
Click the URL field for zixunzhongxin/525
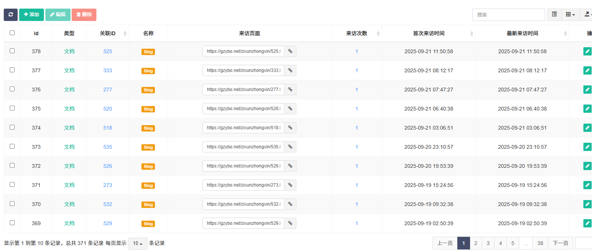(243, 51)
